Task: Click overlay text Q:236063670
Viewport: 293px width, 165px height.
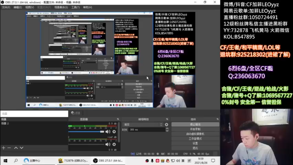Action: 246,76
